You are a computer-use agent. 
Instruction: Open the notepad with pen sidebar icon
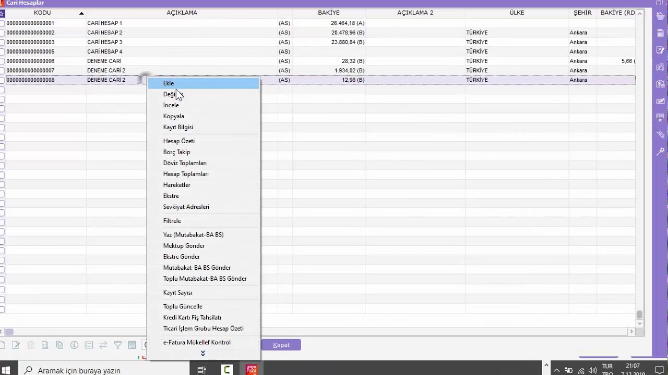tap(661, 50)
